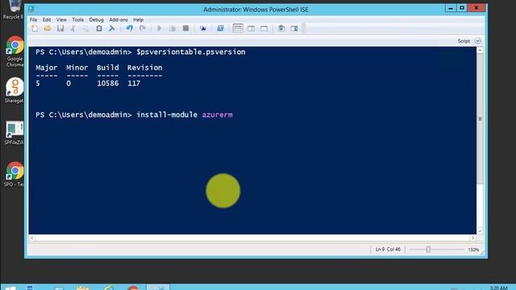Clear the console pane with toolbar icon
Screen dimensions: 516x290
point(112,29)
